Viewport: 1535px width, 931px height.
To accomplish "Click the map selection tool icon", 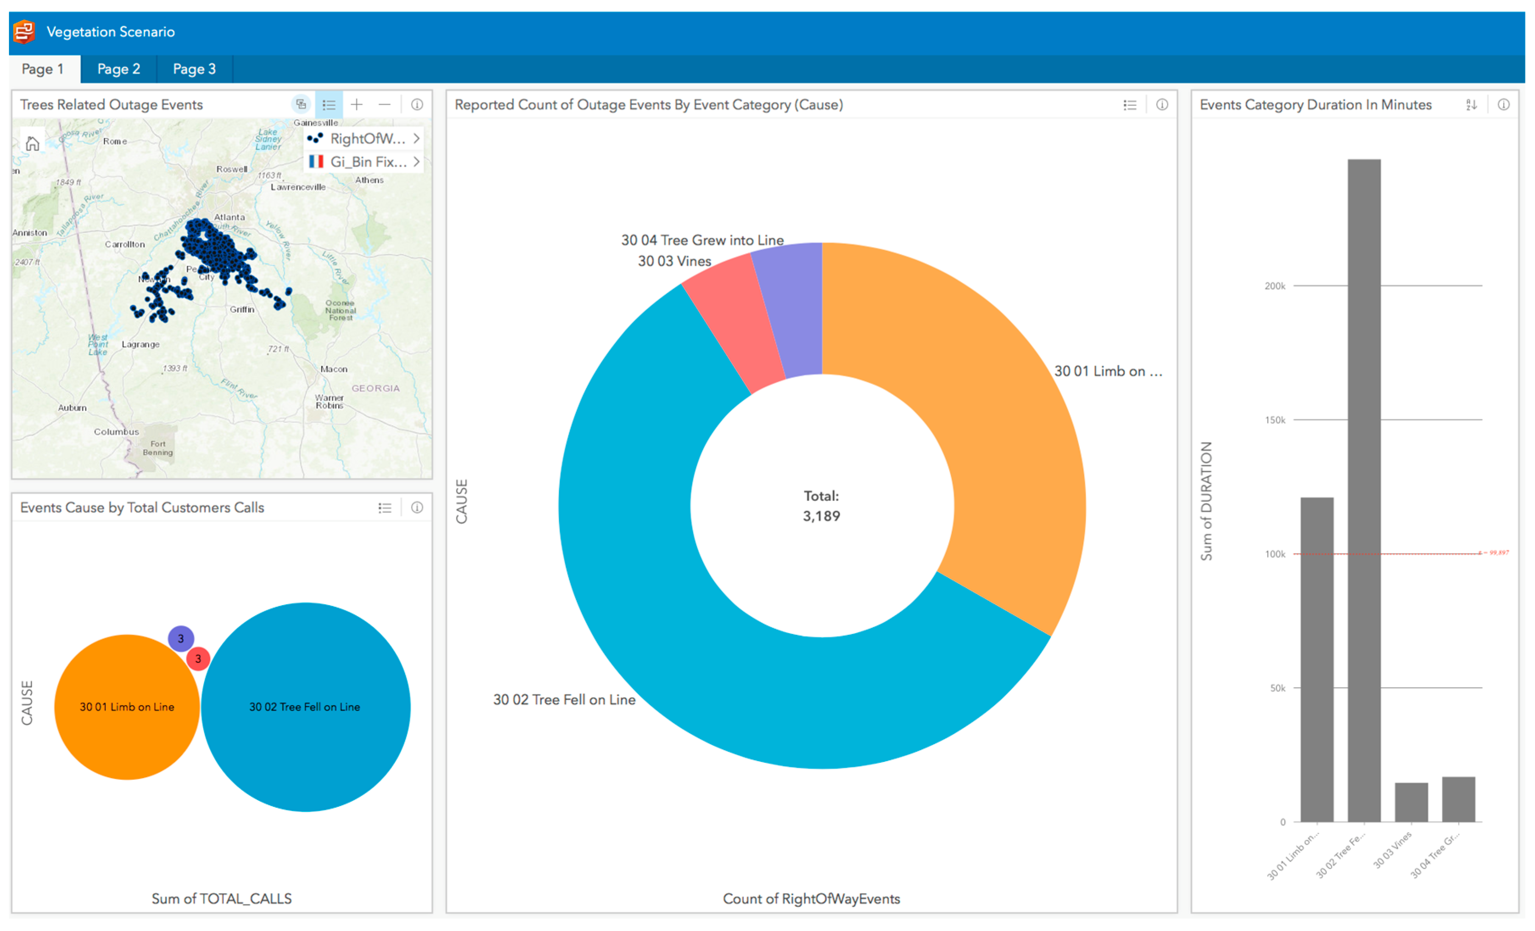I will tap(301, 105).
